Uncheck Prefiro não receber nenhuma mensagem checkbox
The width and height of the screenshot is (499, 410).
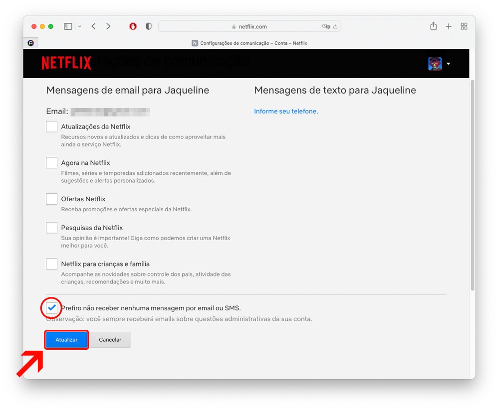pyautogui.click(x=51, y=308)
